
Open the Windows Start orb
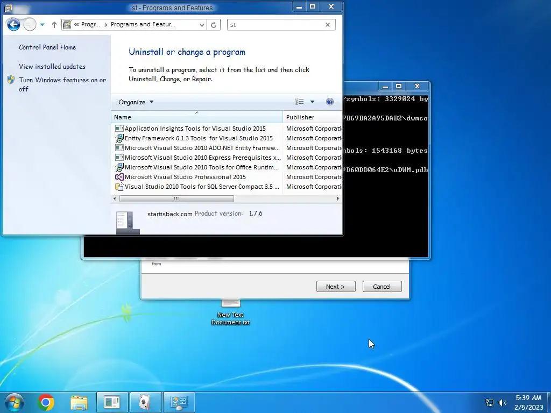point(15,402)
